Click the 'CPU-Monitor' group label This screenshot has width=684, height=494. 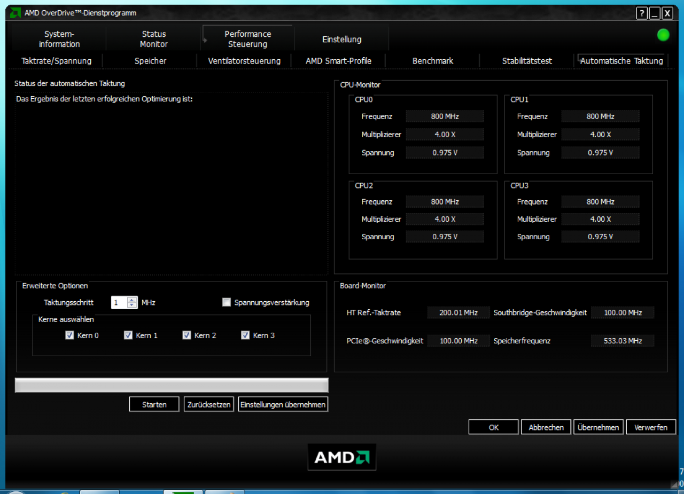[x=360, y=84]
